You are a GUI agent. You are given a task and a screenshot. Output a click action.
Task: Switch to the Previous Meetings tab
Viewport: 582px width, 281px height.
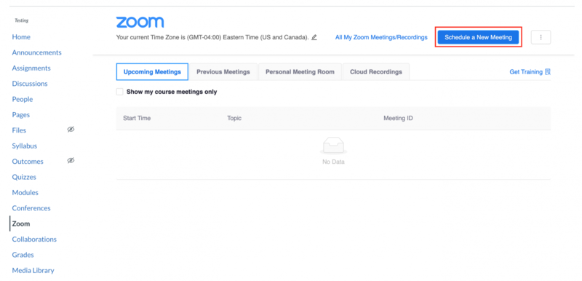click(223, 72)
